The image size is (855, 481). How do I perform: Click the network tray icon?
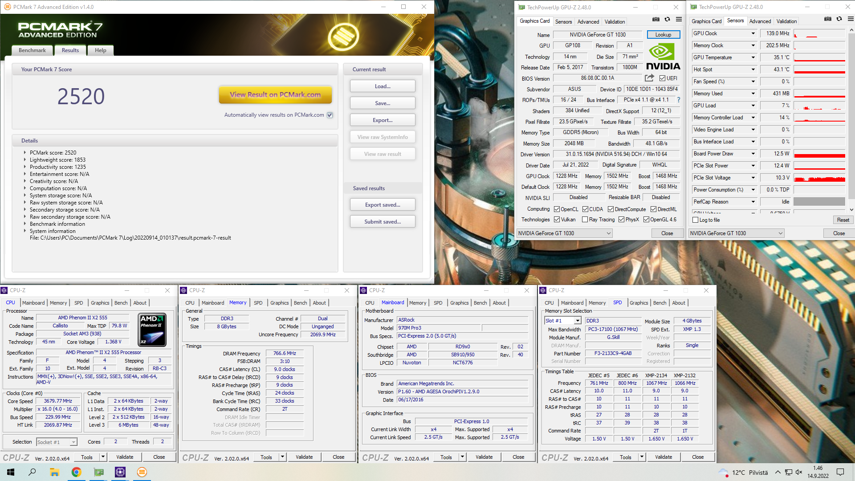pos(788,472)
